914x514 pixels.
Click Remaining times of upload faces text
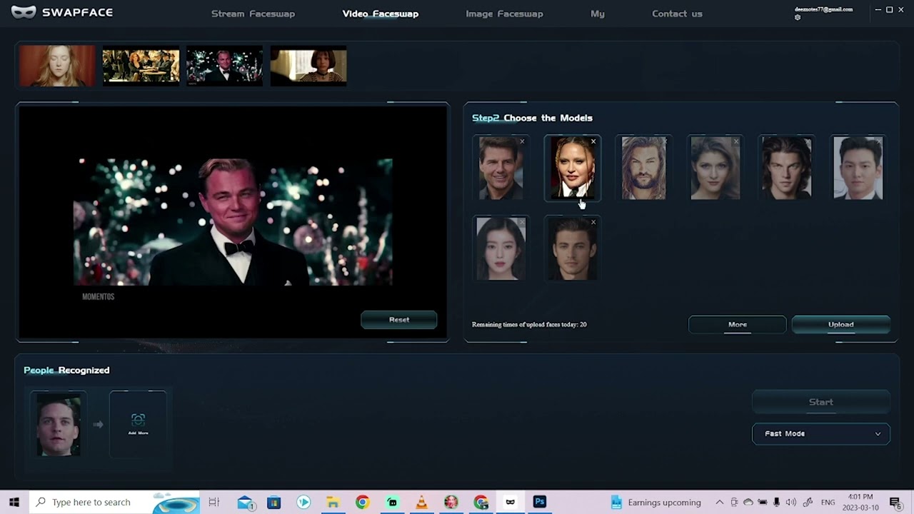(x=529, y=325)
